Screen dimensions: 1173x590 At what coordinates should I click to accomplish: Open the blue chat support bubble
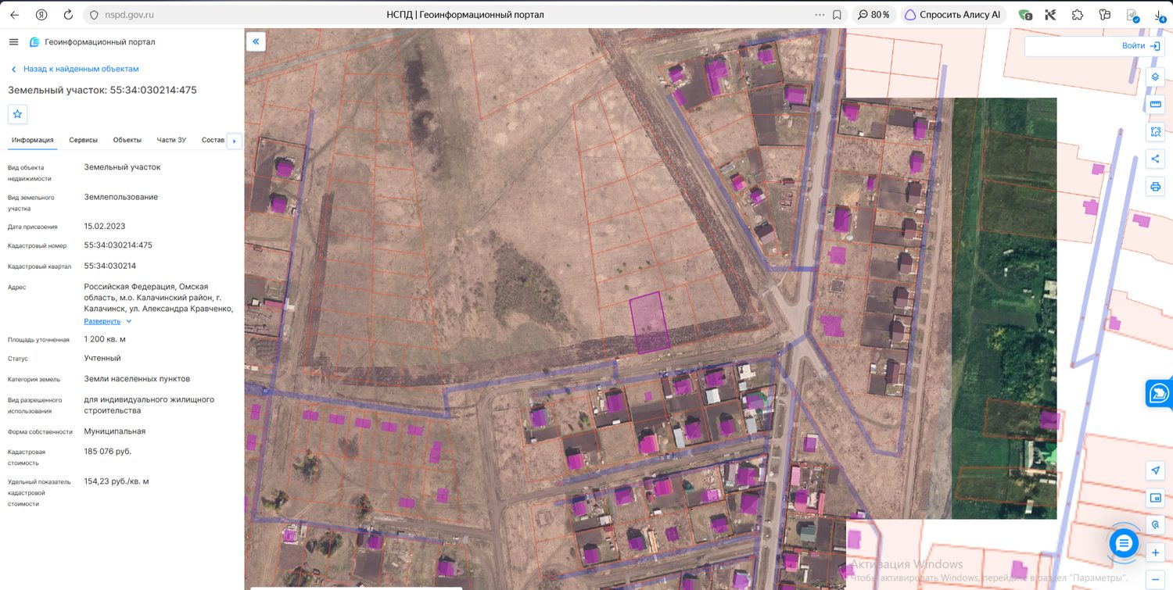pos(1124,542)
